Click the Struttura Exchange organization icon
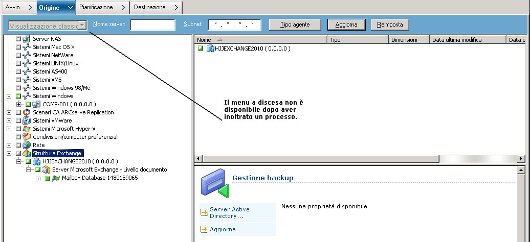This screenshot has height=242, width=530. coord(27,153)
